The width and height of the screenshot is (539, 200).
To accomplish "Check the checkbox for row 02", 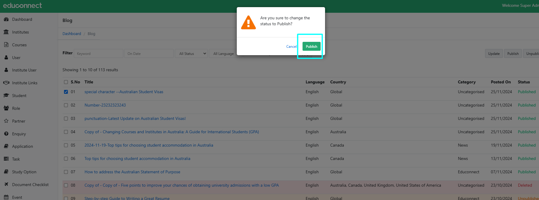I will pos(66,105).
